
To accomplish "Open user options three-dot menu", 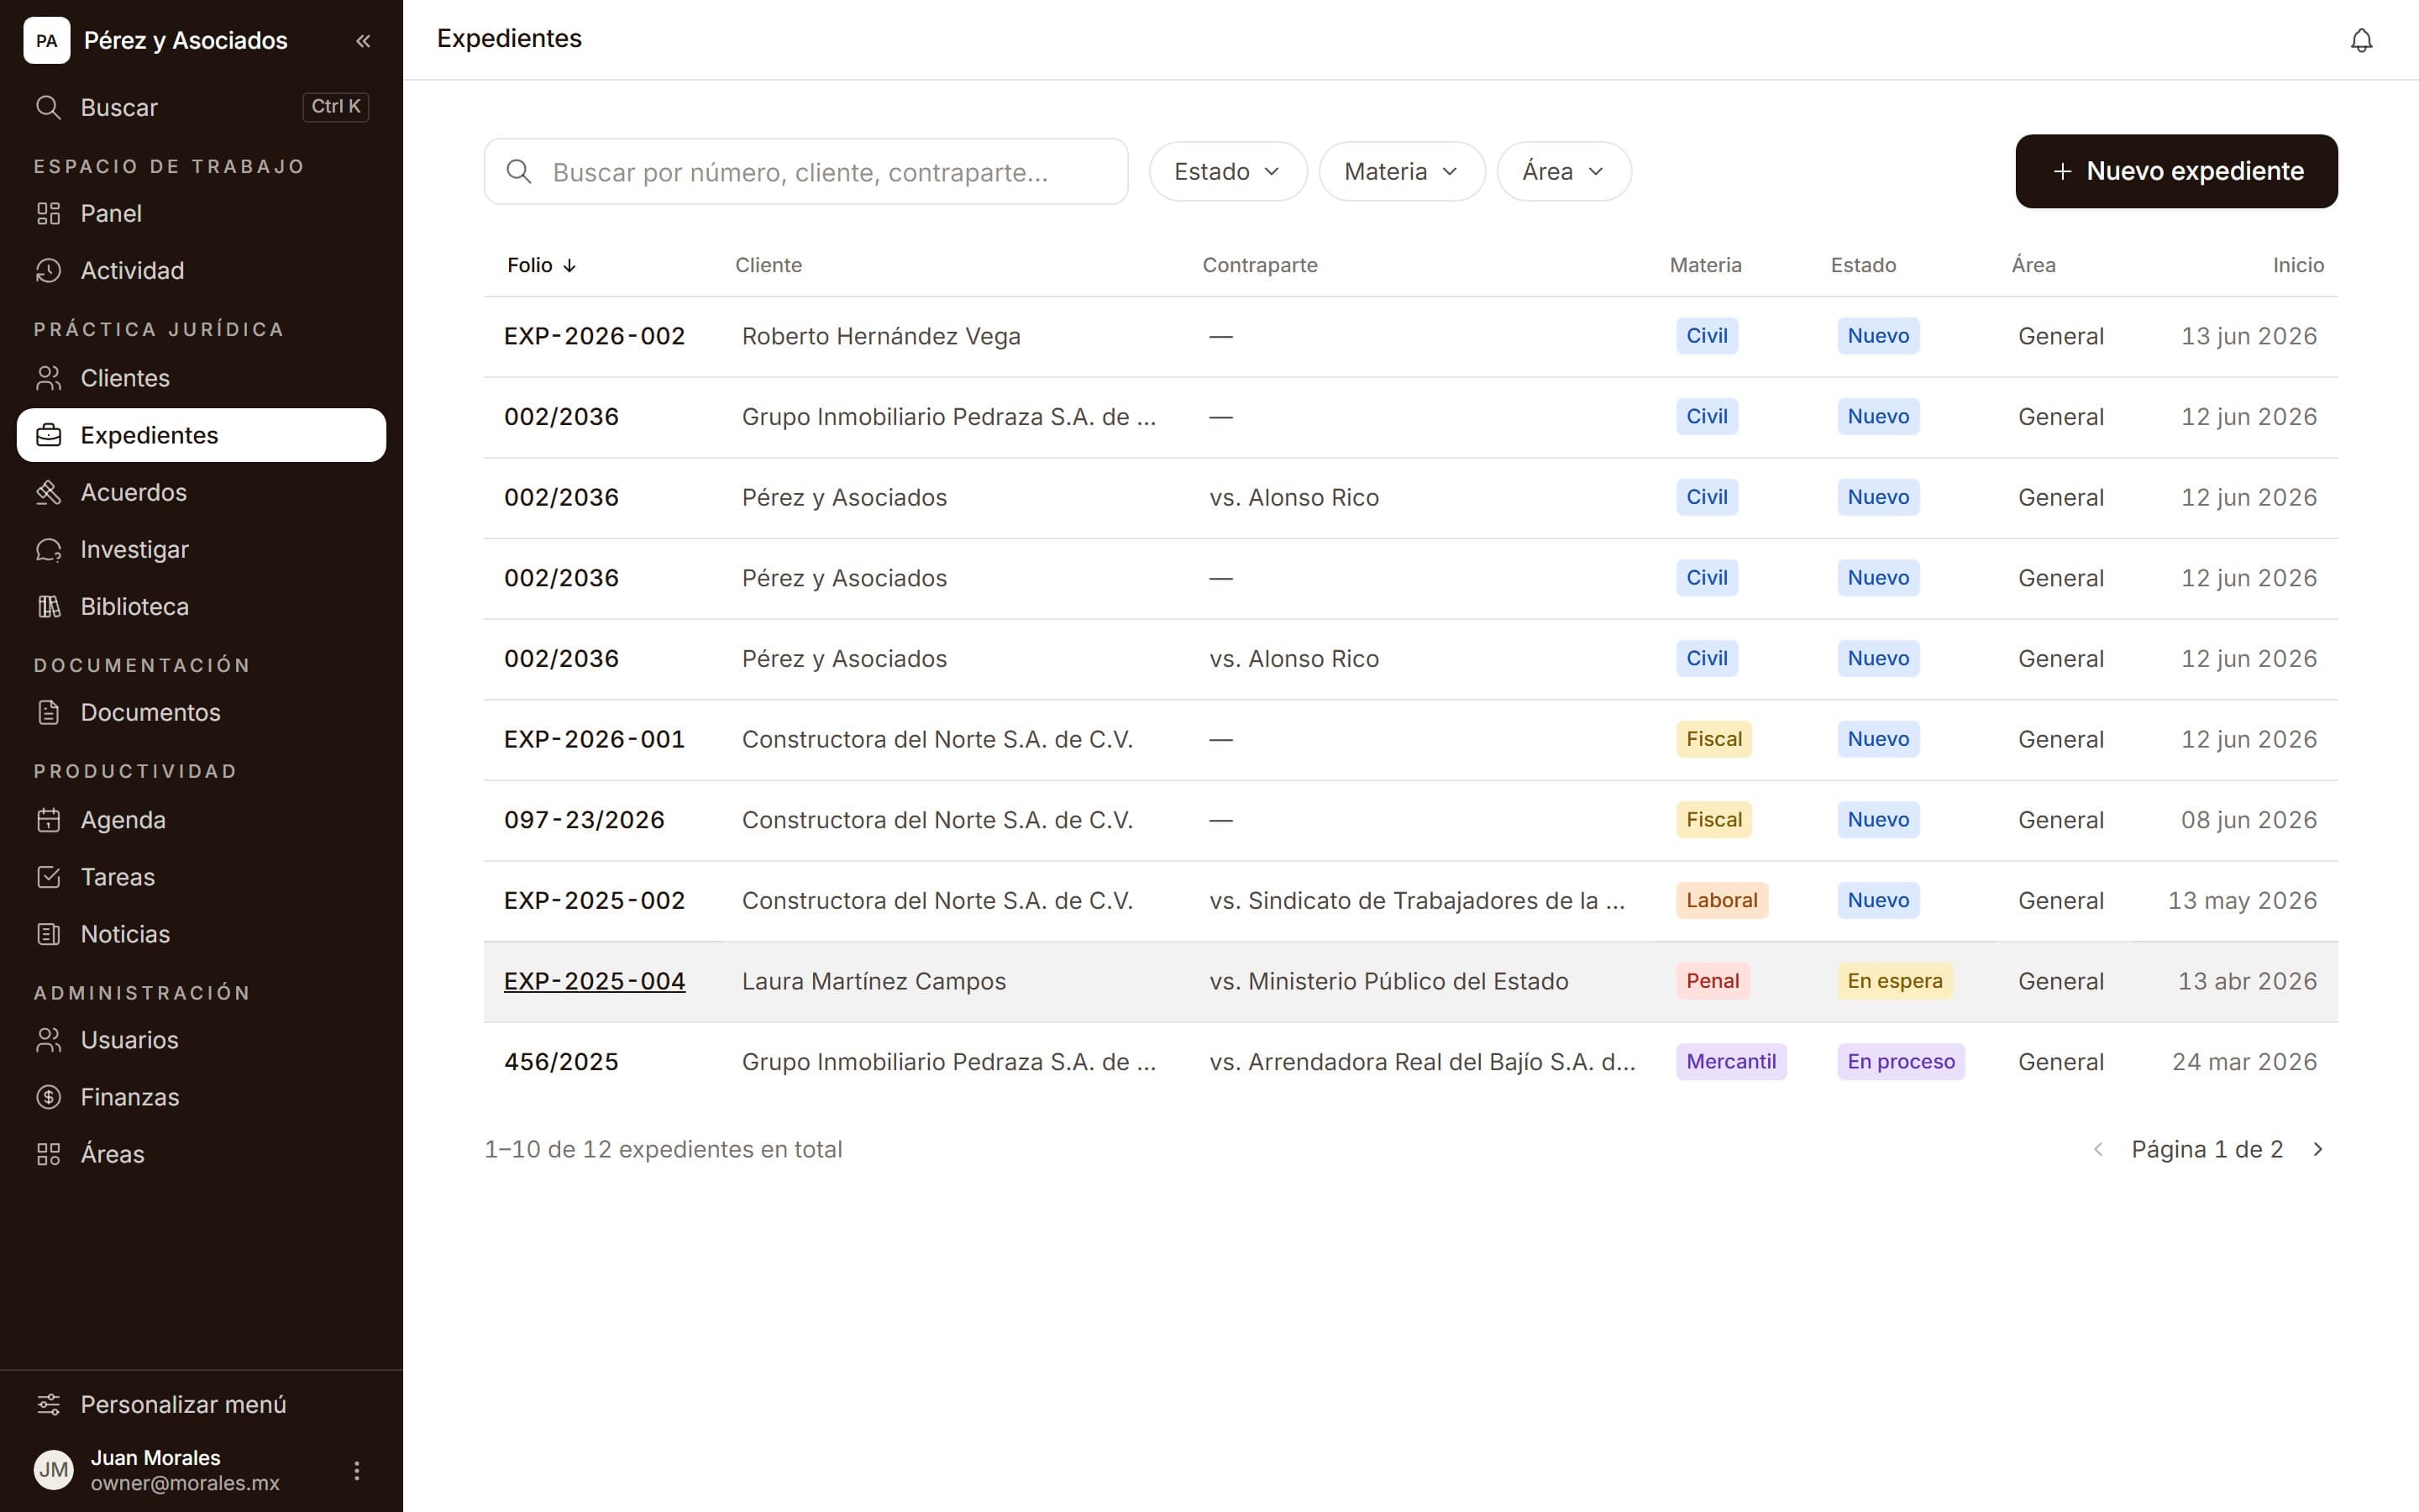I will (357, 1470).
